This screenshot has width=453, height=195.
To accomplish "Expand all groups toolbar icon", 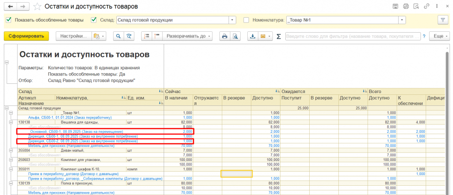I will pos(157,36).
